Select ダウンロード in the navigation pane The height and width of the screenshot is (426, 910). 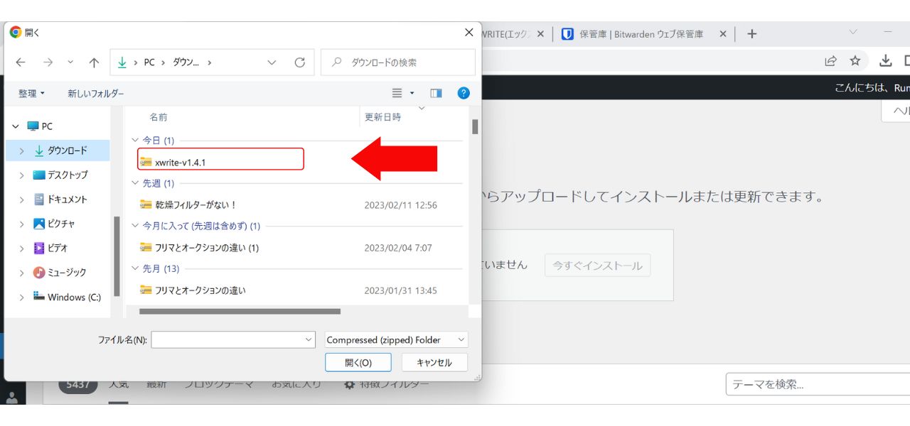tap(67, 151)
